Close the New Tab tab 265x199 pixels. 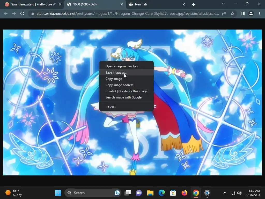(x=184, y=5)
